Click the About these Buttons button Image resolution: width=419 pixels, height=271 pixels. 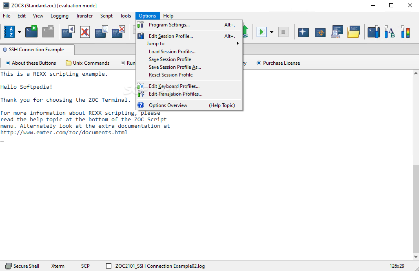pos(31,63)
